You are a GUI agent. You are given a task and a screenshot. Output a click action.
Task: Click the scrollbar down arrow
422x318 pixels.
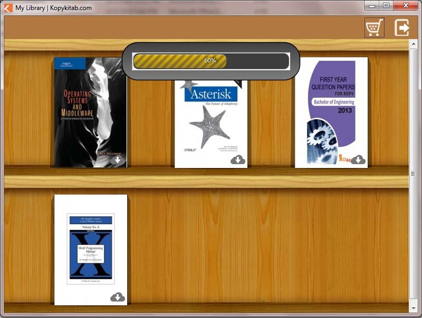(414, 308)
